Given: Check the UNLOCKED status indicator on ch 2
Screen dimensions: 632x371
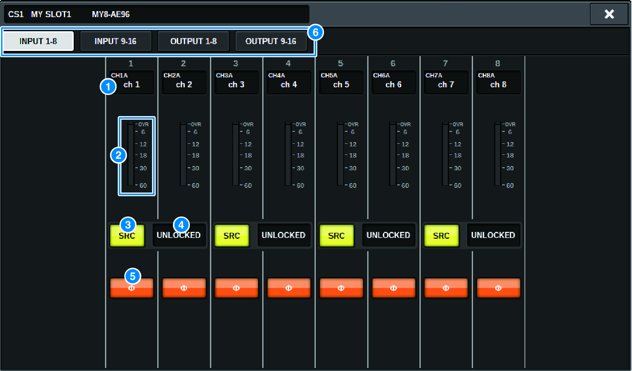Looking at the screenshot, I should click(x=179, y=235).
